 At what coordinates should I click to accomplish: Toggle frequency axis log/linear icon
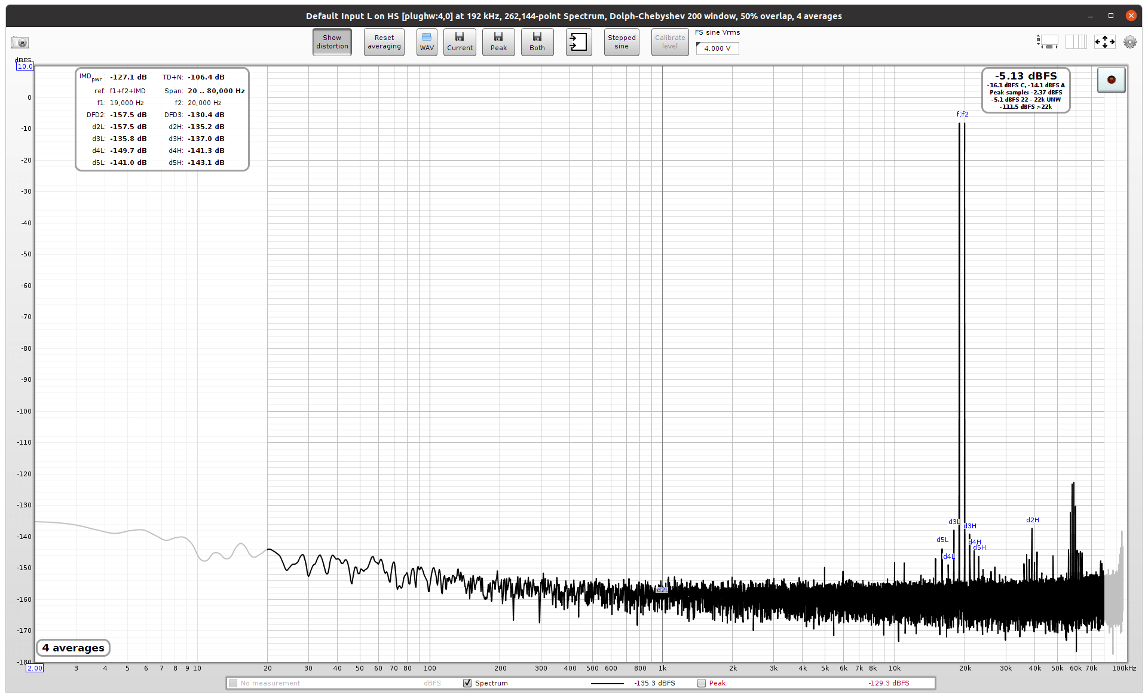(1076, 42)
